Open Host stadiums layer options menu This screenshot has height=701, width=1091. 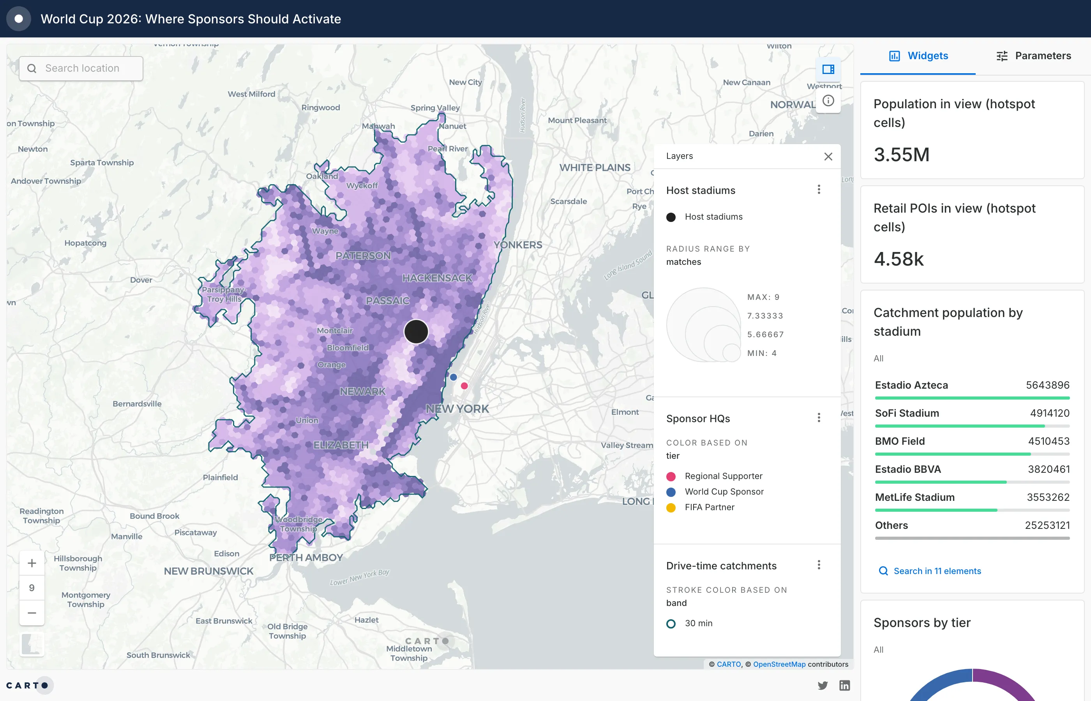[x=819, y=190]
